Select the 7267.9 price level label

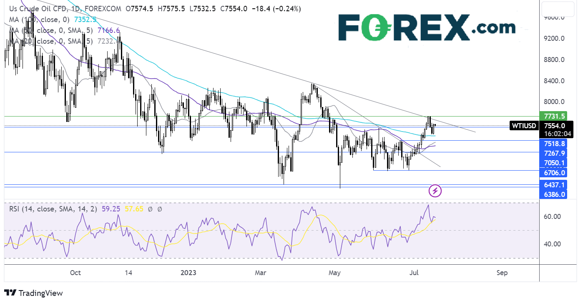click(x=554, y=153)
